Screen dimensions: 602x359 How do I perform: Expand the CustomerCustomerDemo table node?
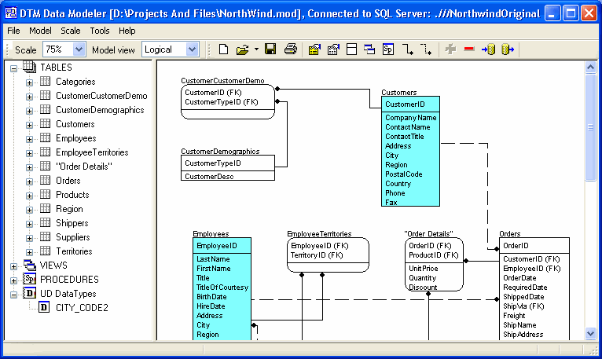point(29,97)
